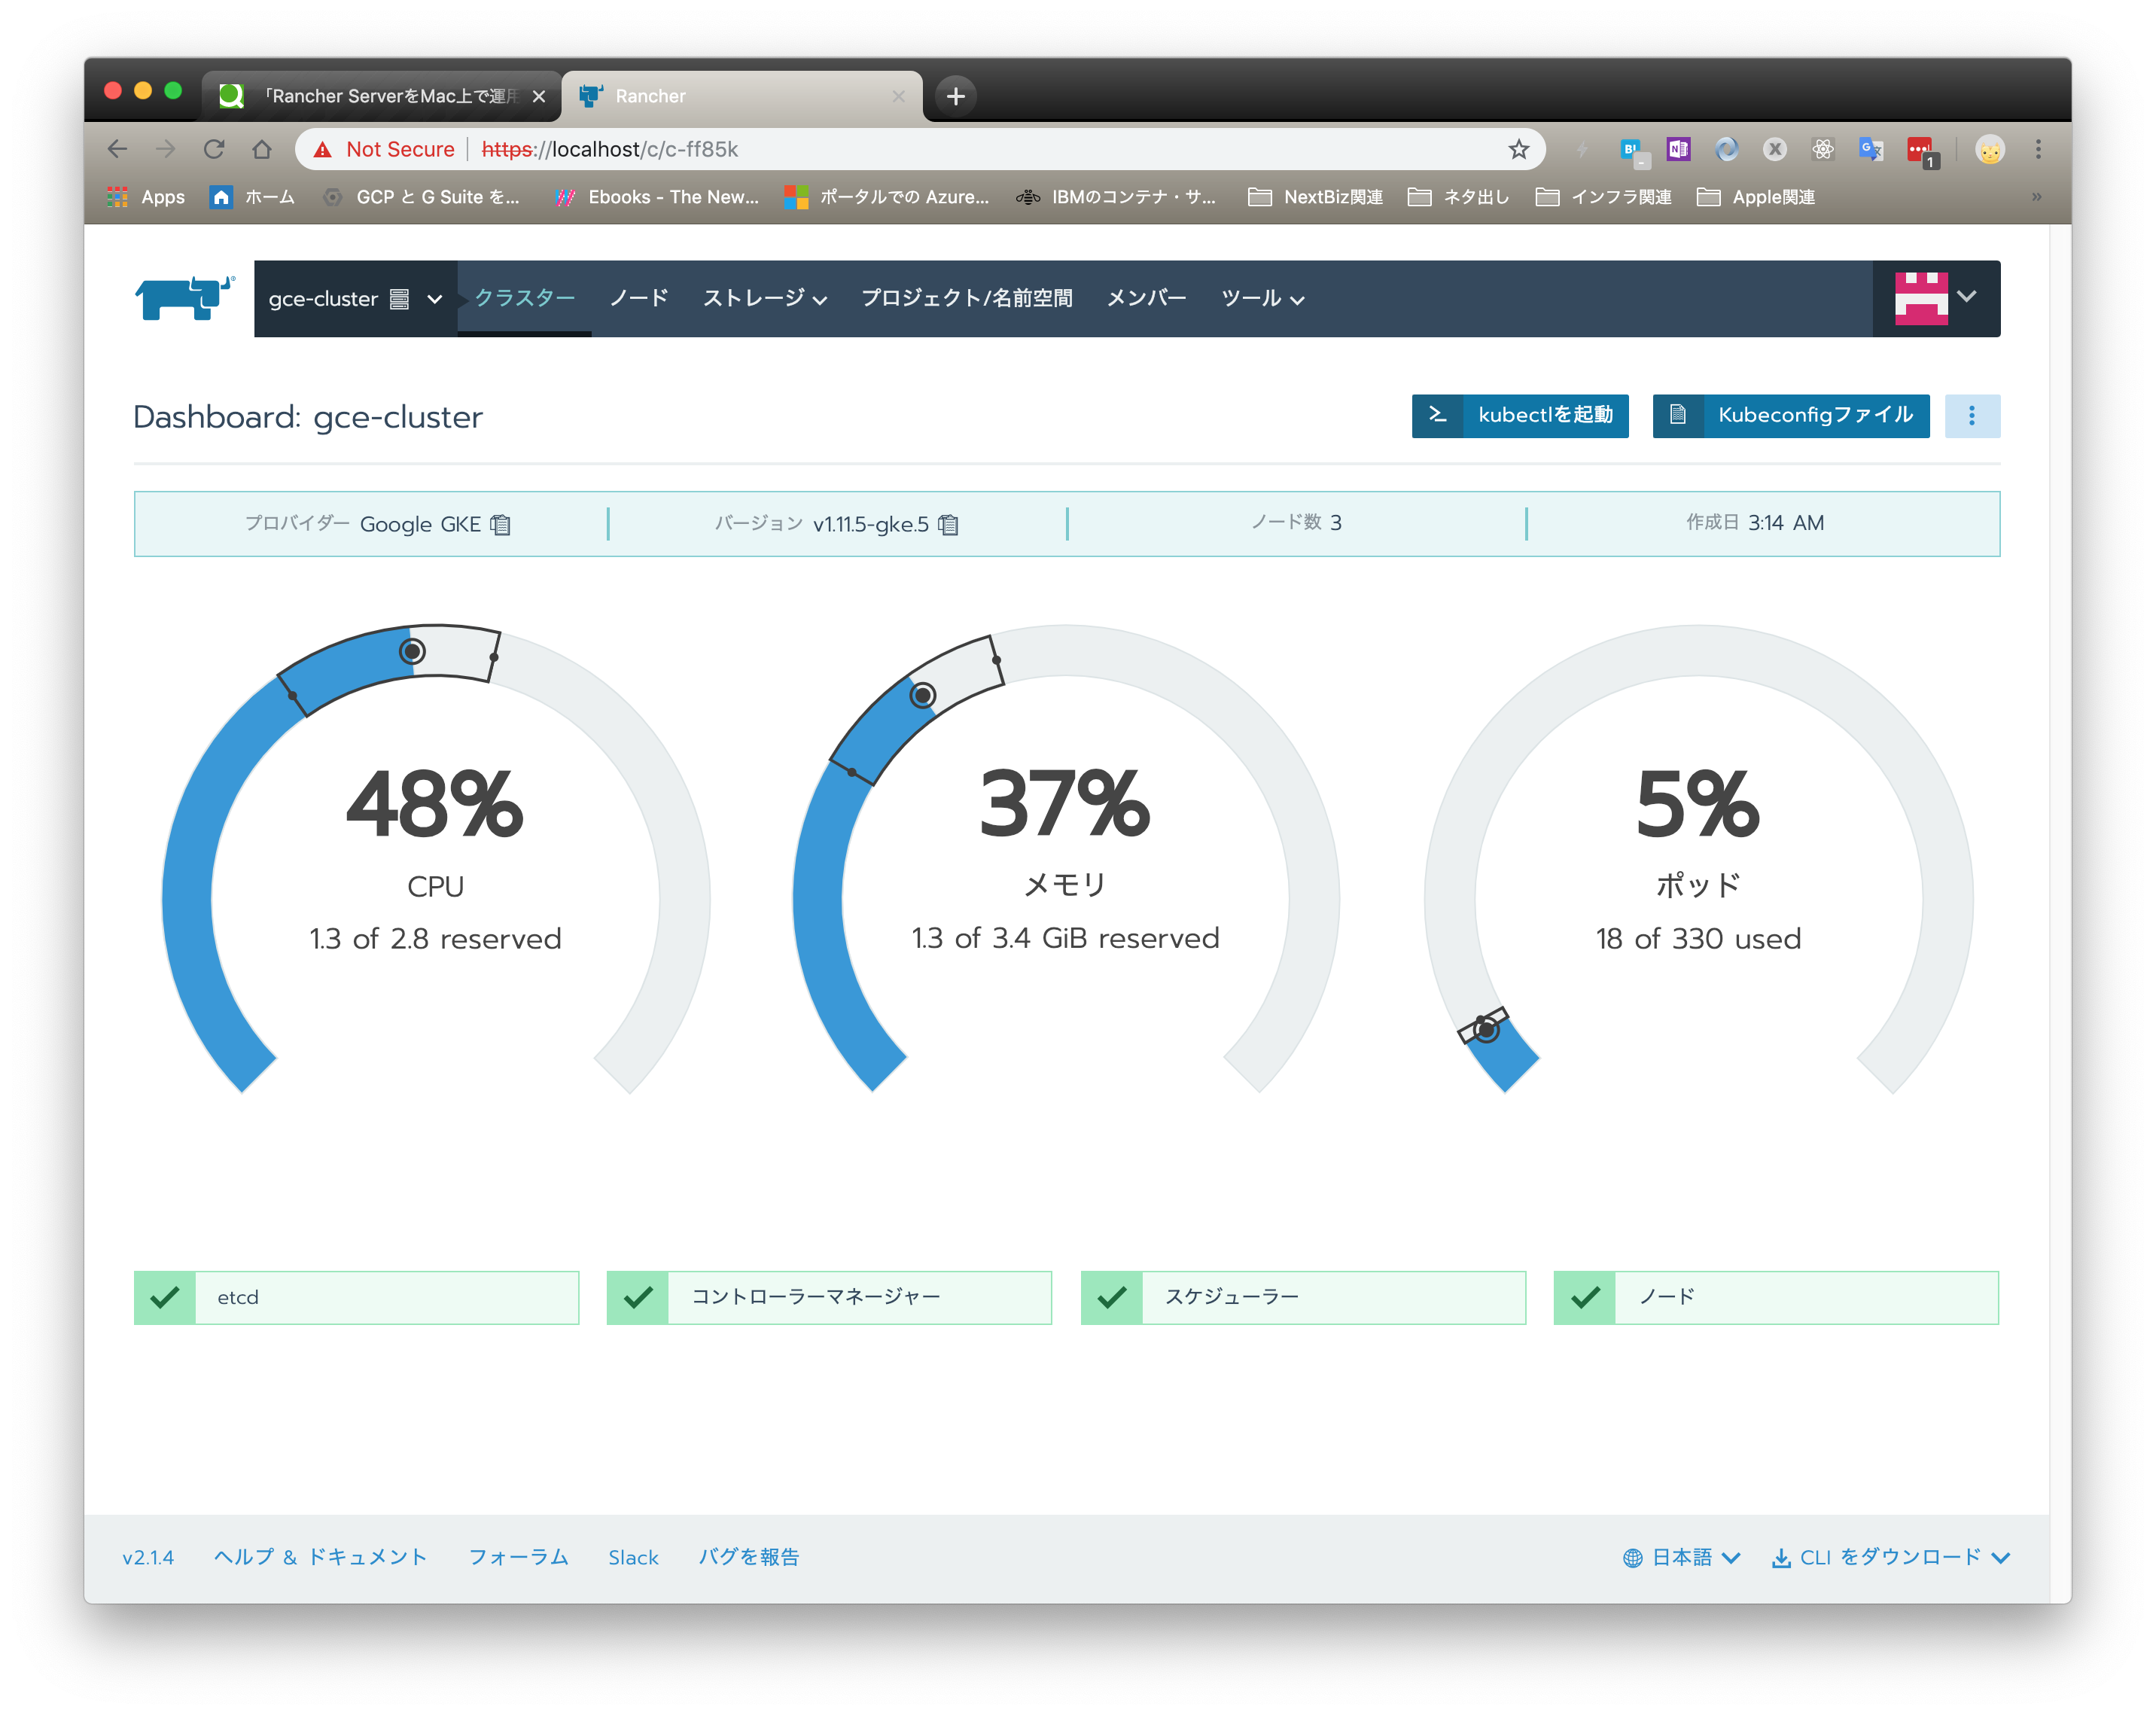Copy version v1.11.5-gke.5 via clipboard icon
The height and width of the screenshot is (1715, 2156).
(946, 524)
